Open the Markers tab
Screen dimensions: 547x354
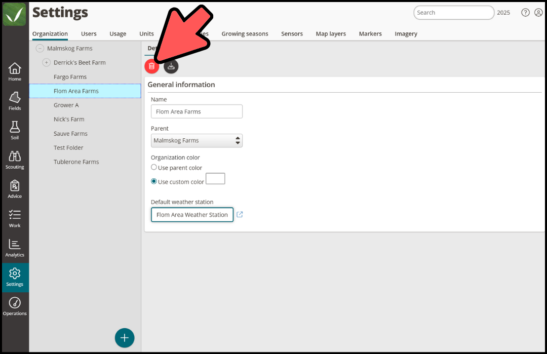[x=370, y=34]
